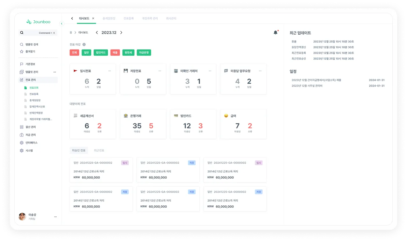This screenshot has height=241, width=407.
Task: Collapse the sidebar with the green chevron
Action: pos(62,23)
